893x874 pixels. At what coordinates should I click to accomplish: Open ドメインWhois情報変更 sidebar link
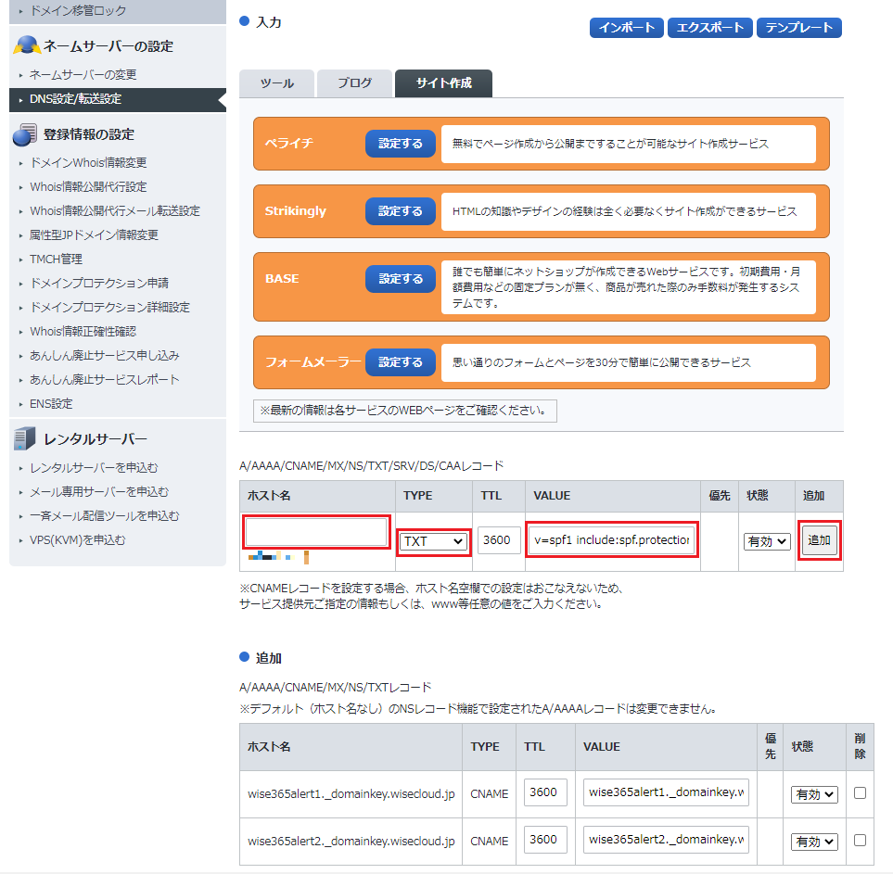pyautogui.click(x=88, y=163)
